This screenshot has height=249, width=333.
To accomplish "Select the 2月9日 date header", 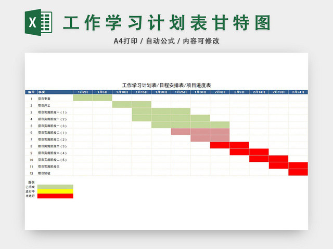I will [239, 92].
